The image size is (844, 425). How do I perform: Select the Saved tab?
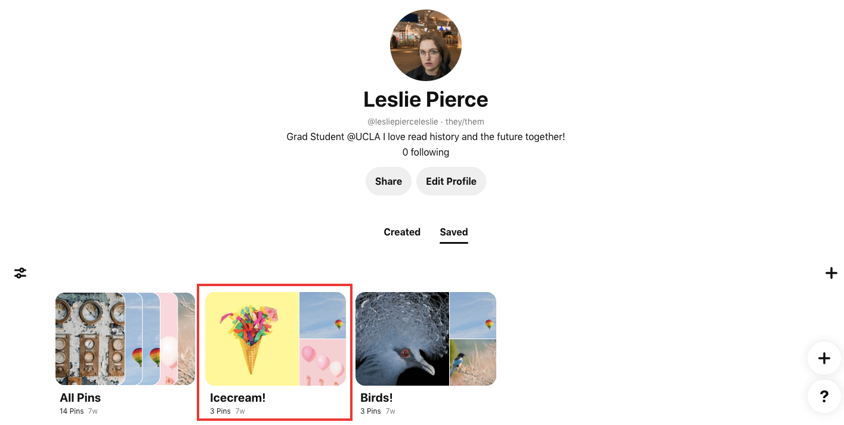(453, 232)
